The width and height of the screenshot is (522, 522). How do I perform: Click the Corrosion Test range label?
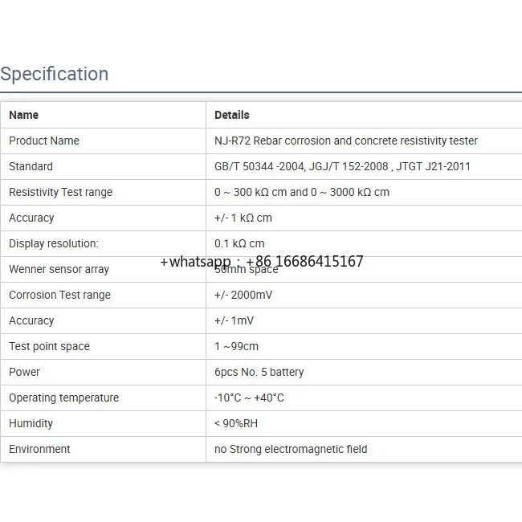[59, 296]
